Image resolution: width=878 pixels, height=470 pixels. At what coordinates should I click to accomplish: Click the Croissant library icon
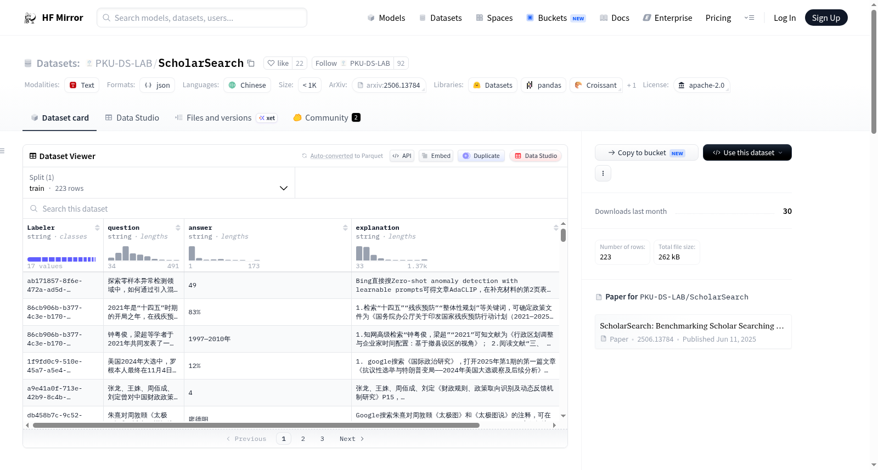578,85
